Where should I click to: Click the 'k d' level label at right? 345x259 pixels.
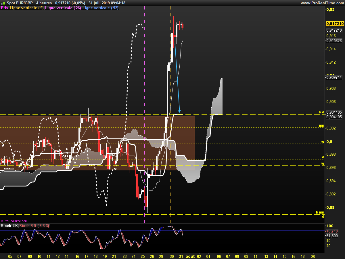321,112
